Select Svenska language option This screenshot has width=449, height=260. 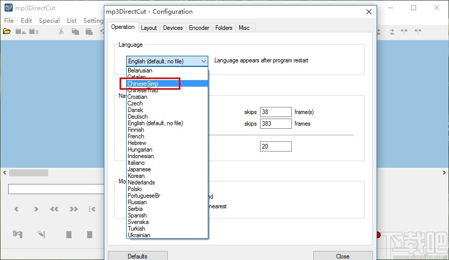(x=167, y=222)
